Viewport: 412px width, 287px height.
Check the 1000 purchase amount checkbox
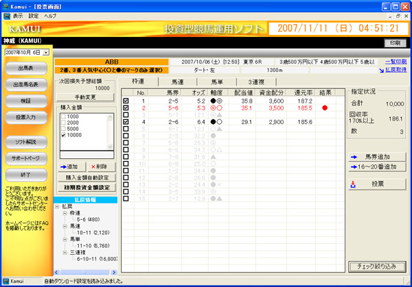pyautogui.click(x=64, y=117)
